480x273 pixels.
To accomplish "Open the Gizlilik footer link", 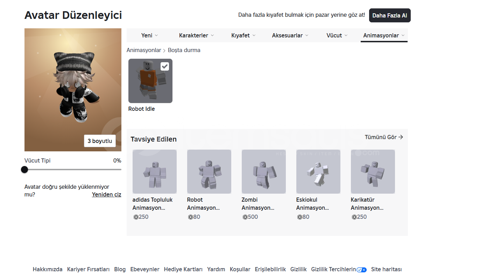I will pyautogui.click(x=299, y=270).
